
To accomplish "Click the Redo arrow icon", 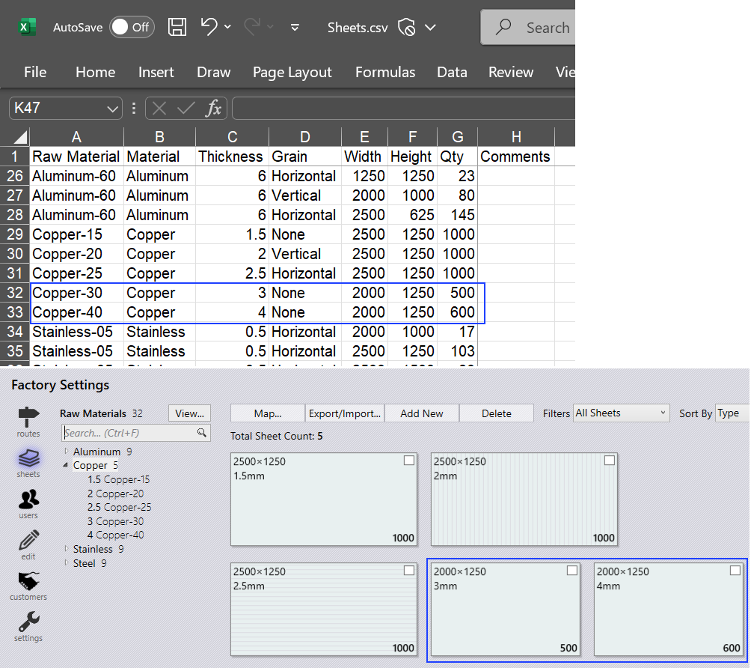I will (252, 26).
